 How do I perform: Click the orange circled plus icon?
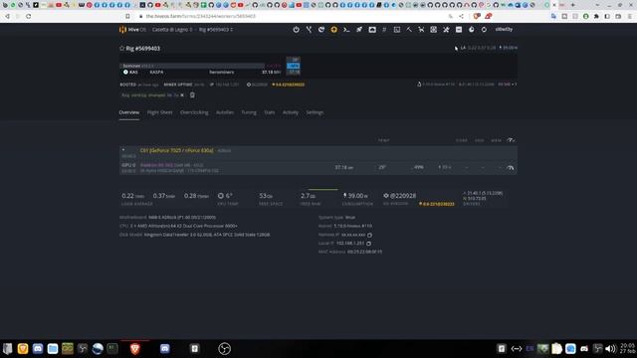tap(334, 30)
